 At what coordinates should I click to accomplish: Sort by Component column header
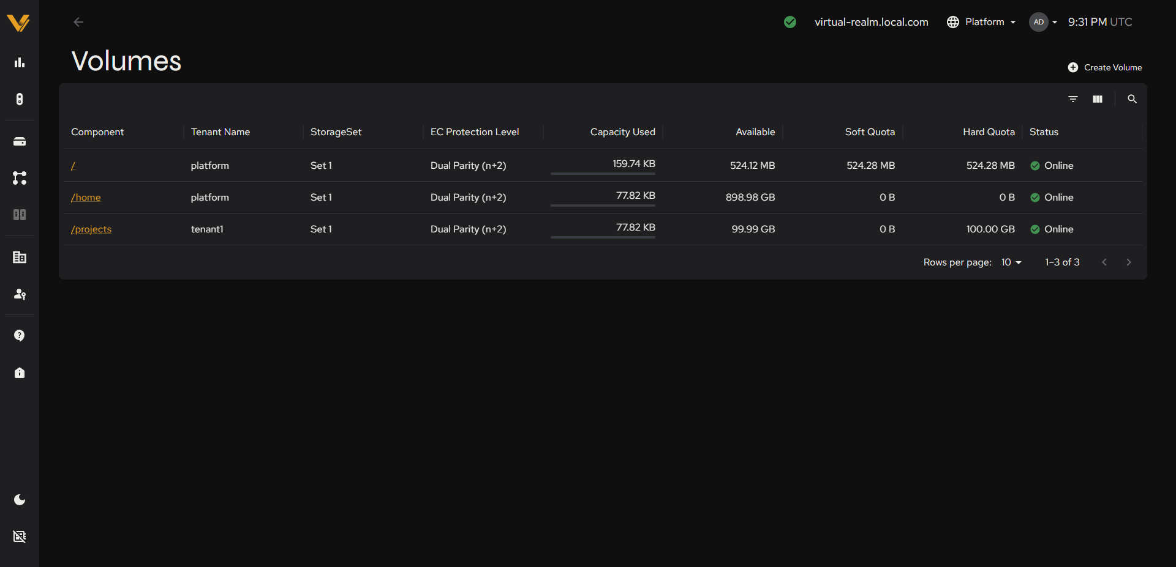click(x=97, y=132)
